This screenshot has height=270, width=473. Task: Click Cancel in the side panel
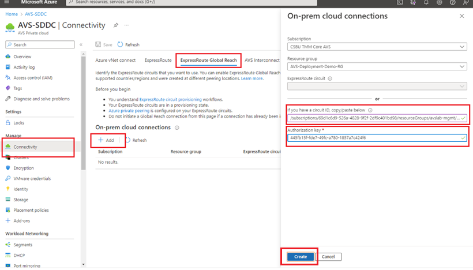328,257
